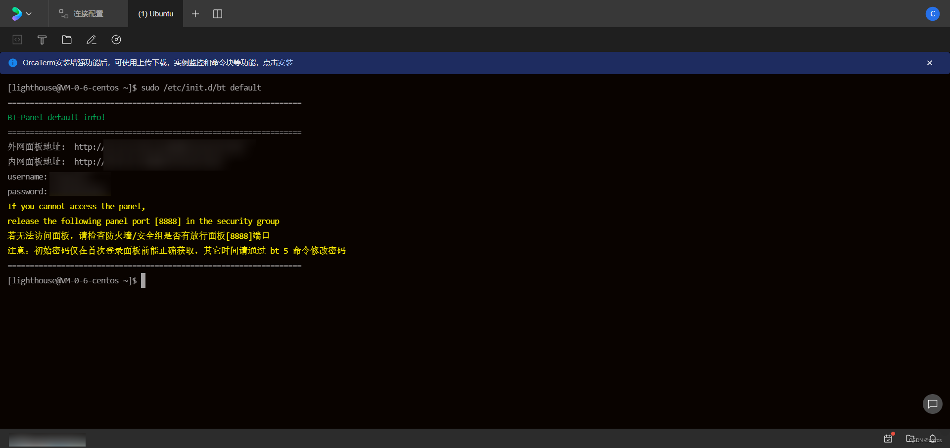Click the 'username:' label
The image size is (950, 448).
pos(27,177)
